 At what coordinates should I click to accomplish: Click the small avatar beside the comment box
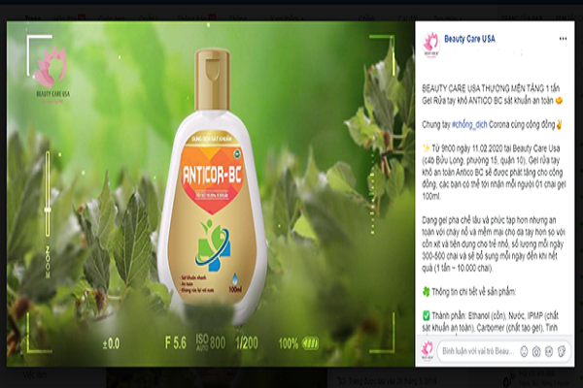(428, 351)
